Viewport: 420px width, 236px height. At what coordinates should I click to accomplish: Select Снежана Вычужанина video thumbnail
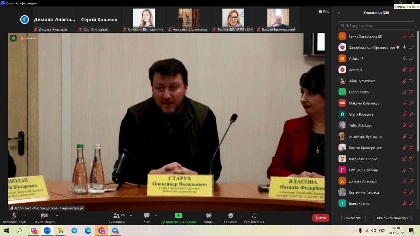(x=144, y=20)
